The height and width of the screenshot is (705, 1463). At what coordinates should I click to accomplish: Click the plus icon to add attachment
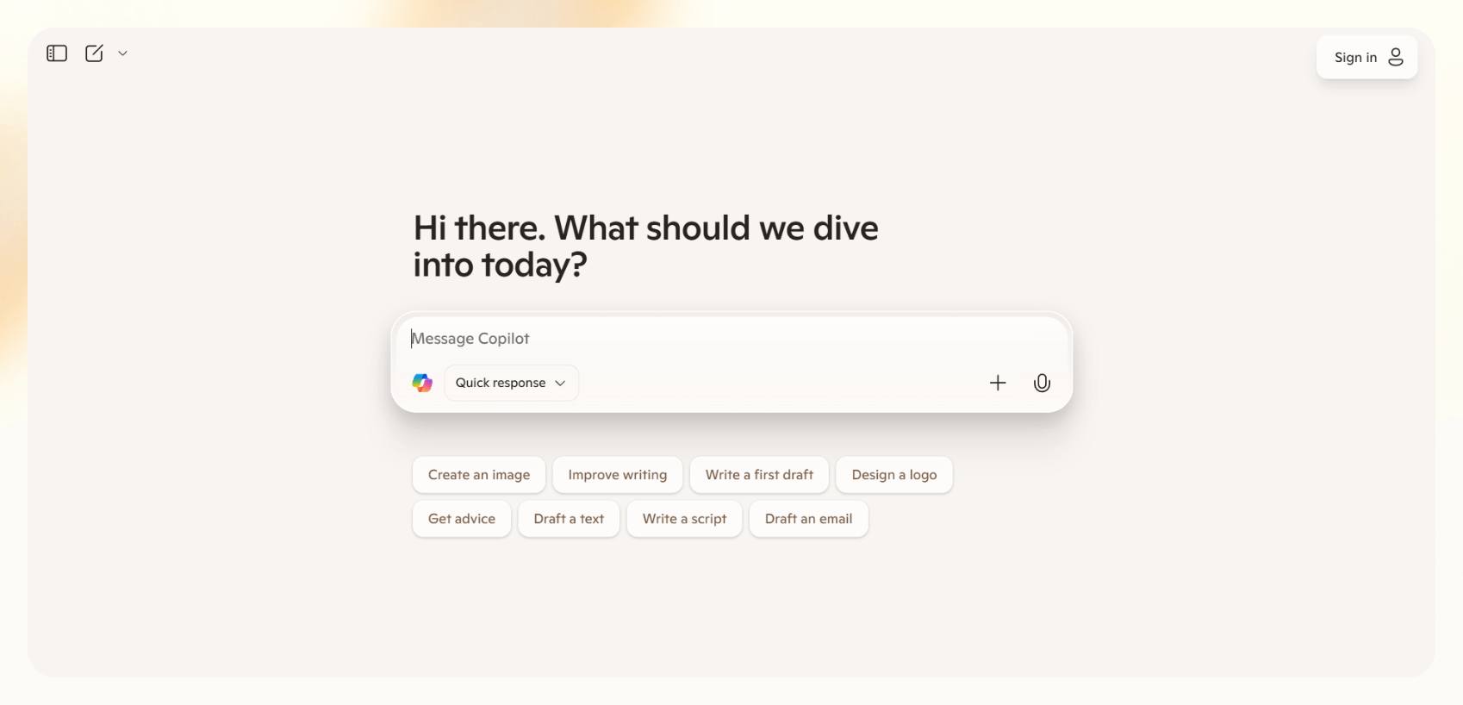(x=998, y=383)
